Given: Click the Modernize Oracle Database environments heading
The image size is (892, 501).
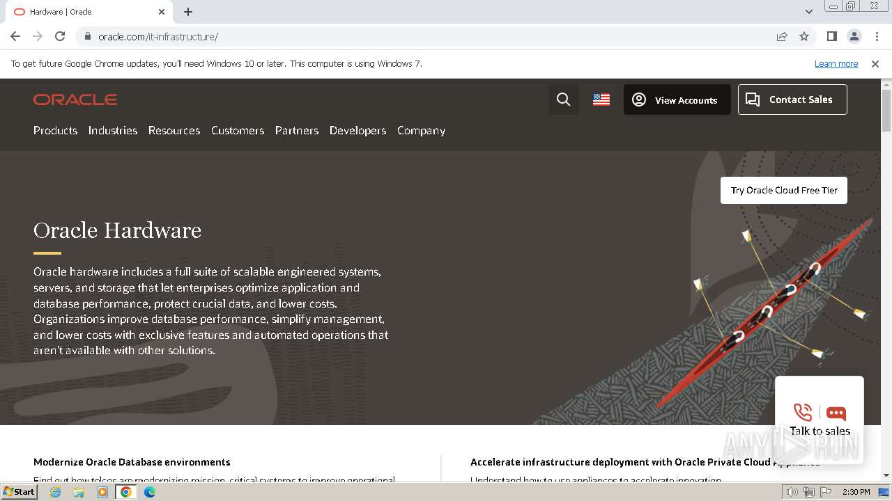Looking at the screenshot, I should 132,462.
